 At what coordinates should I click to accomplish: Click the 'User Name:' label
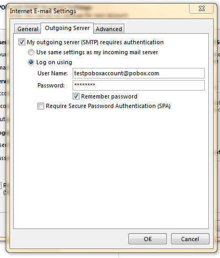tap(53, 73)
